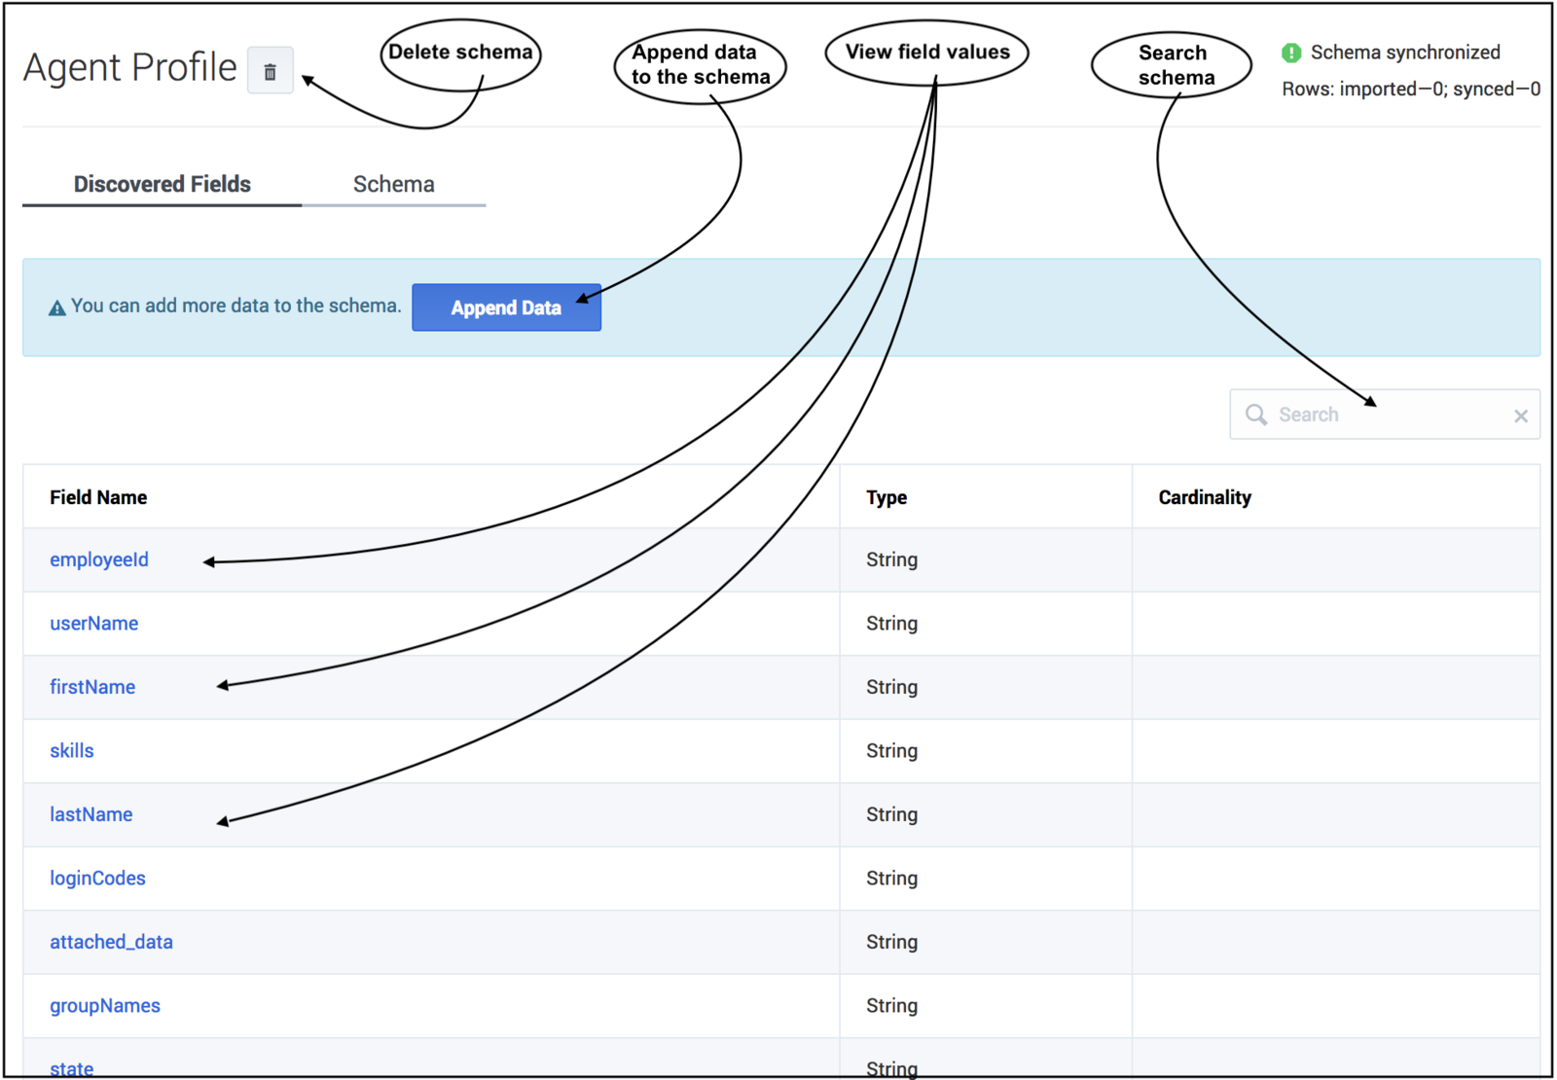
Task: Open the skills field link
Action: tap(72, 751)
